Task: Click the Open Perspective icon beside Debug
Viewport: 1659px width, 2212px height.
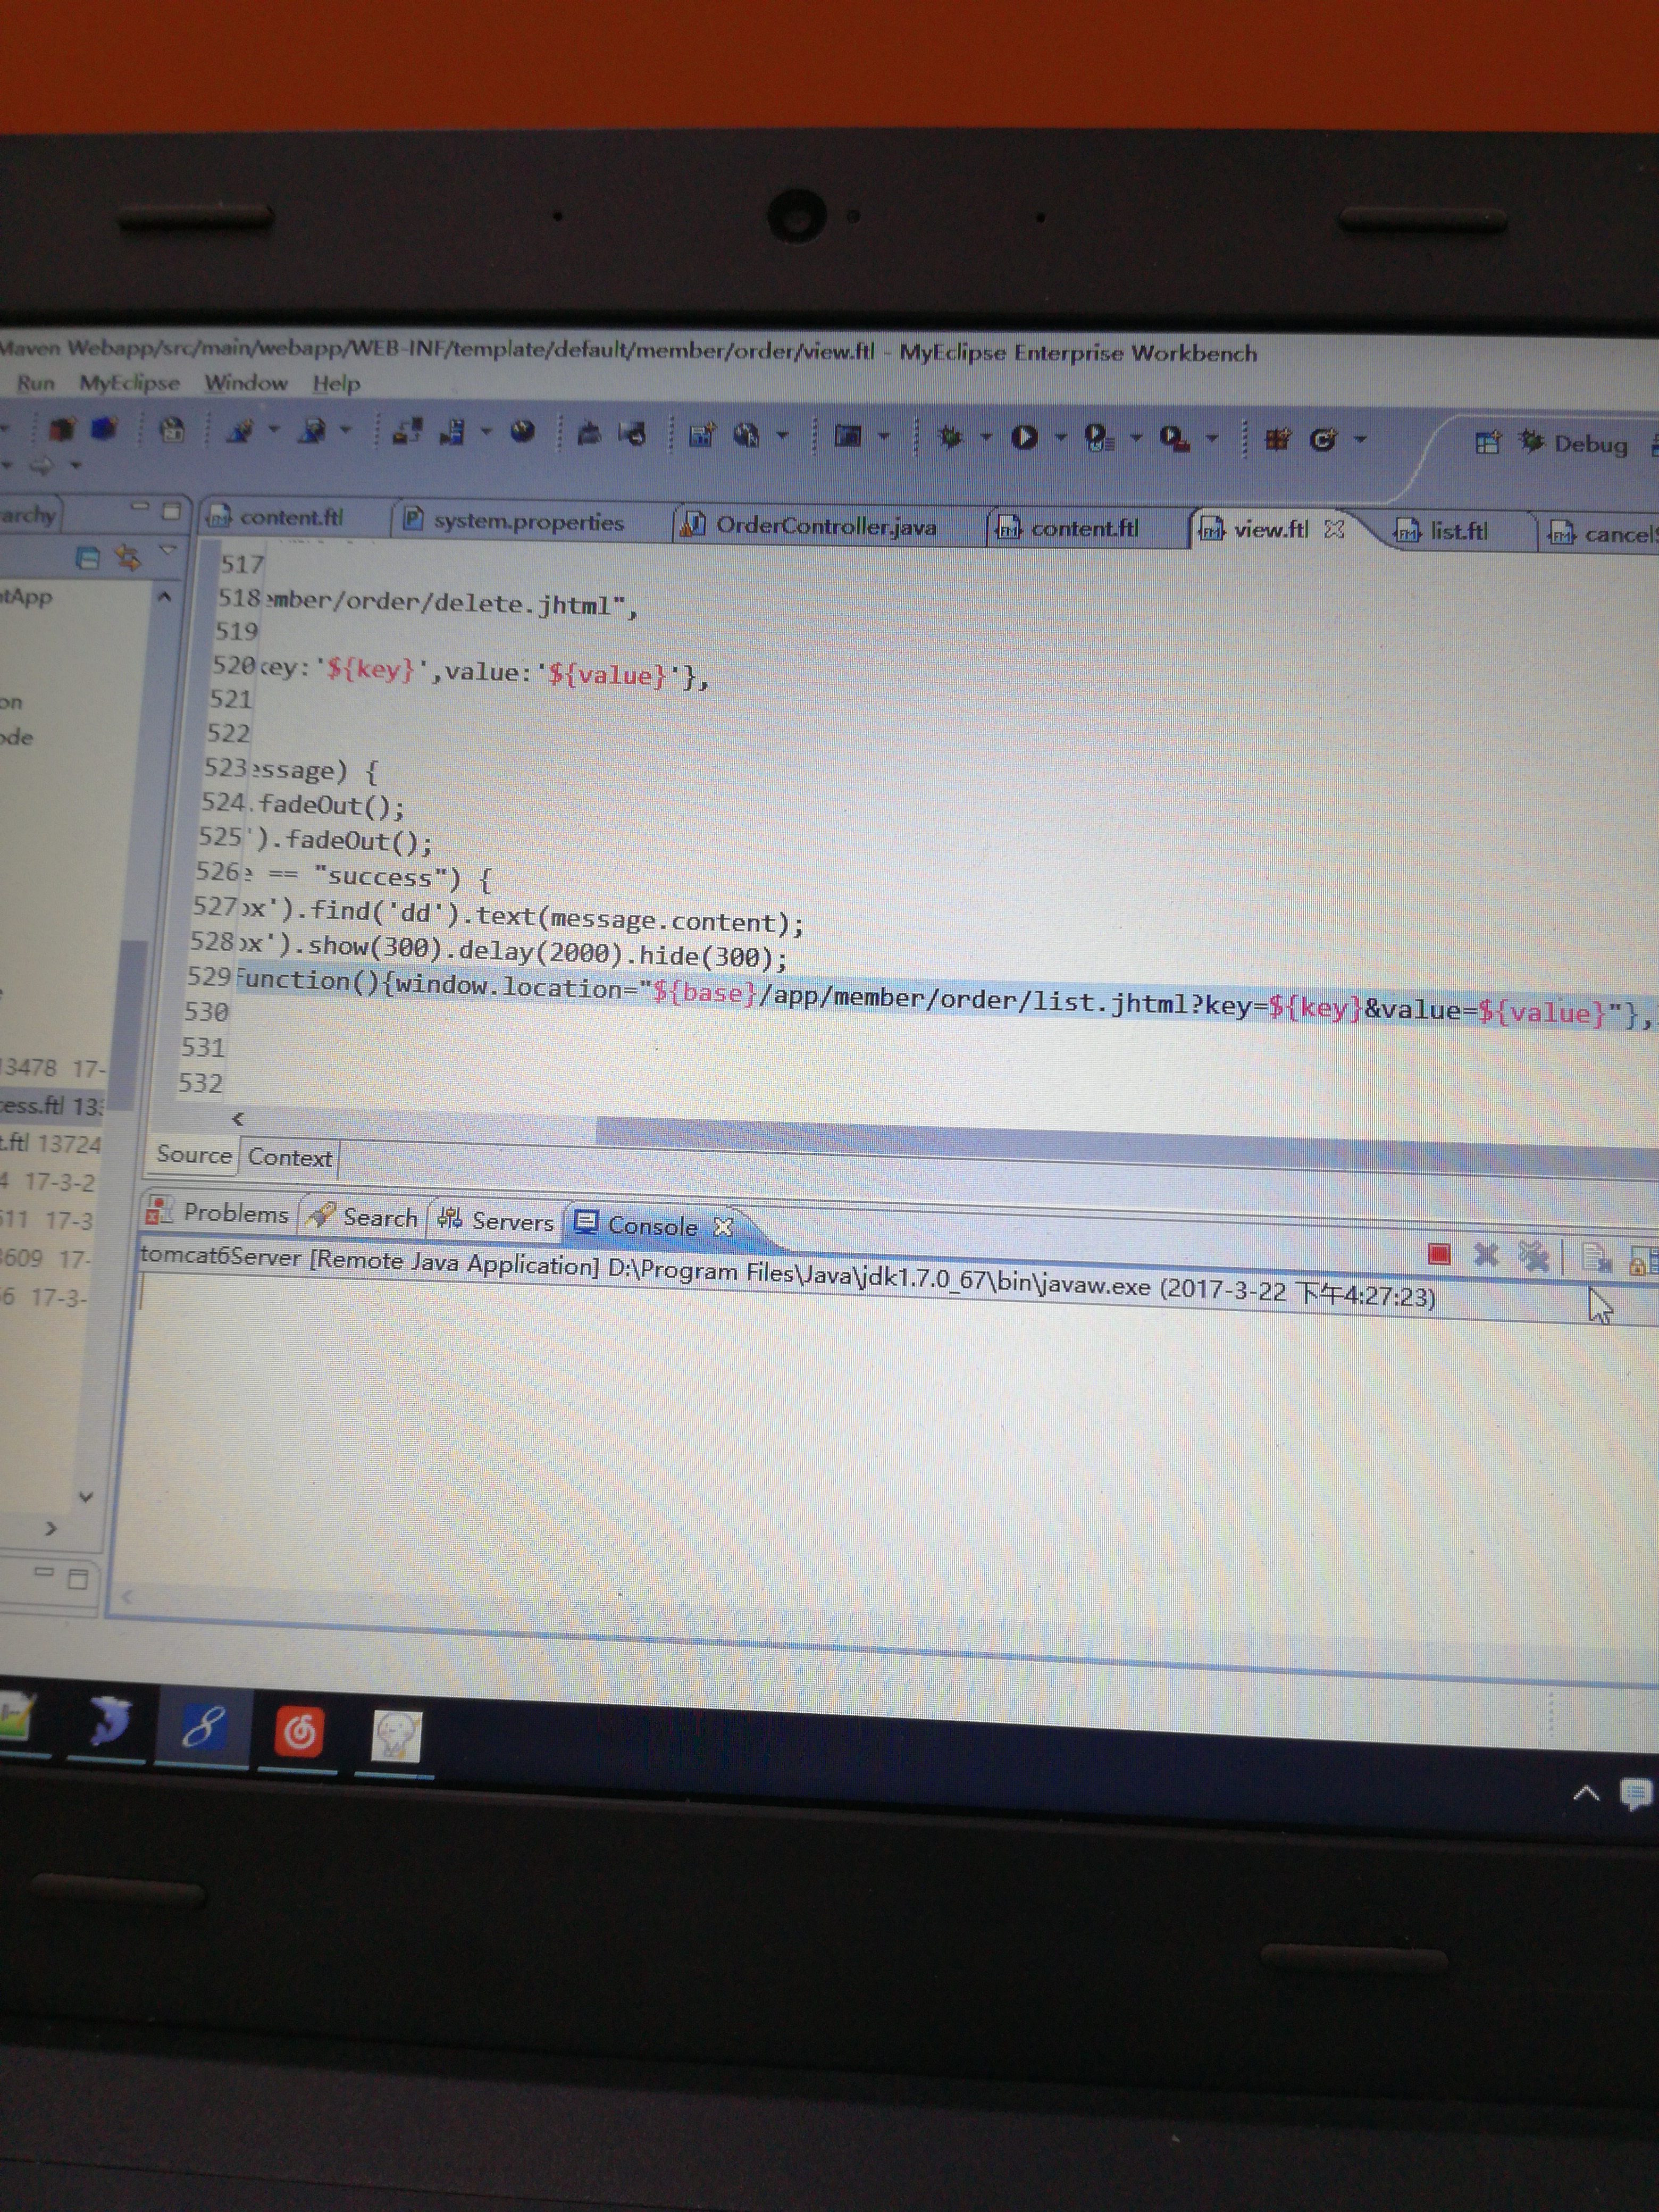Action: click(x=1487, y=442)
